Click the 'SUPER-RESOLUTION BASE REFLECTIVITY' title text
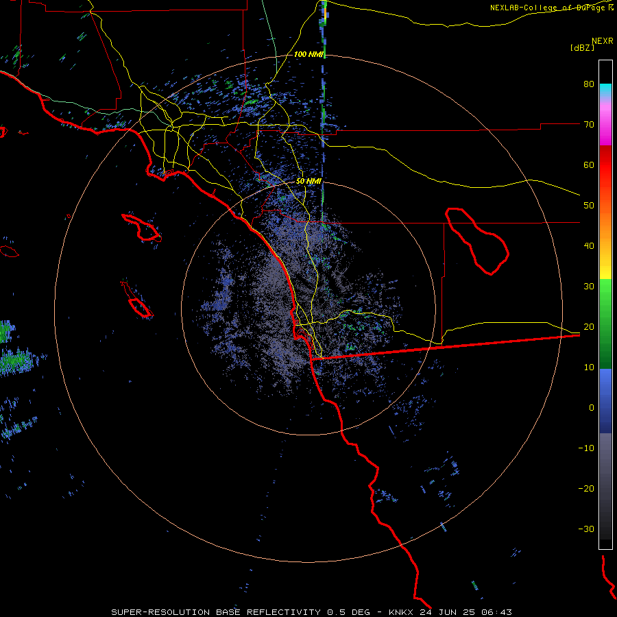Screen dimensions: 617x617 coord(216,612)
